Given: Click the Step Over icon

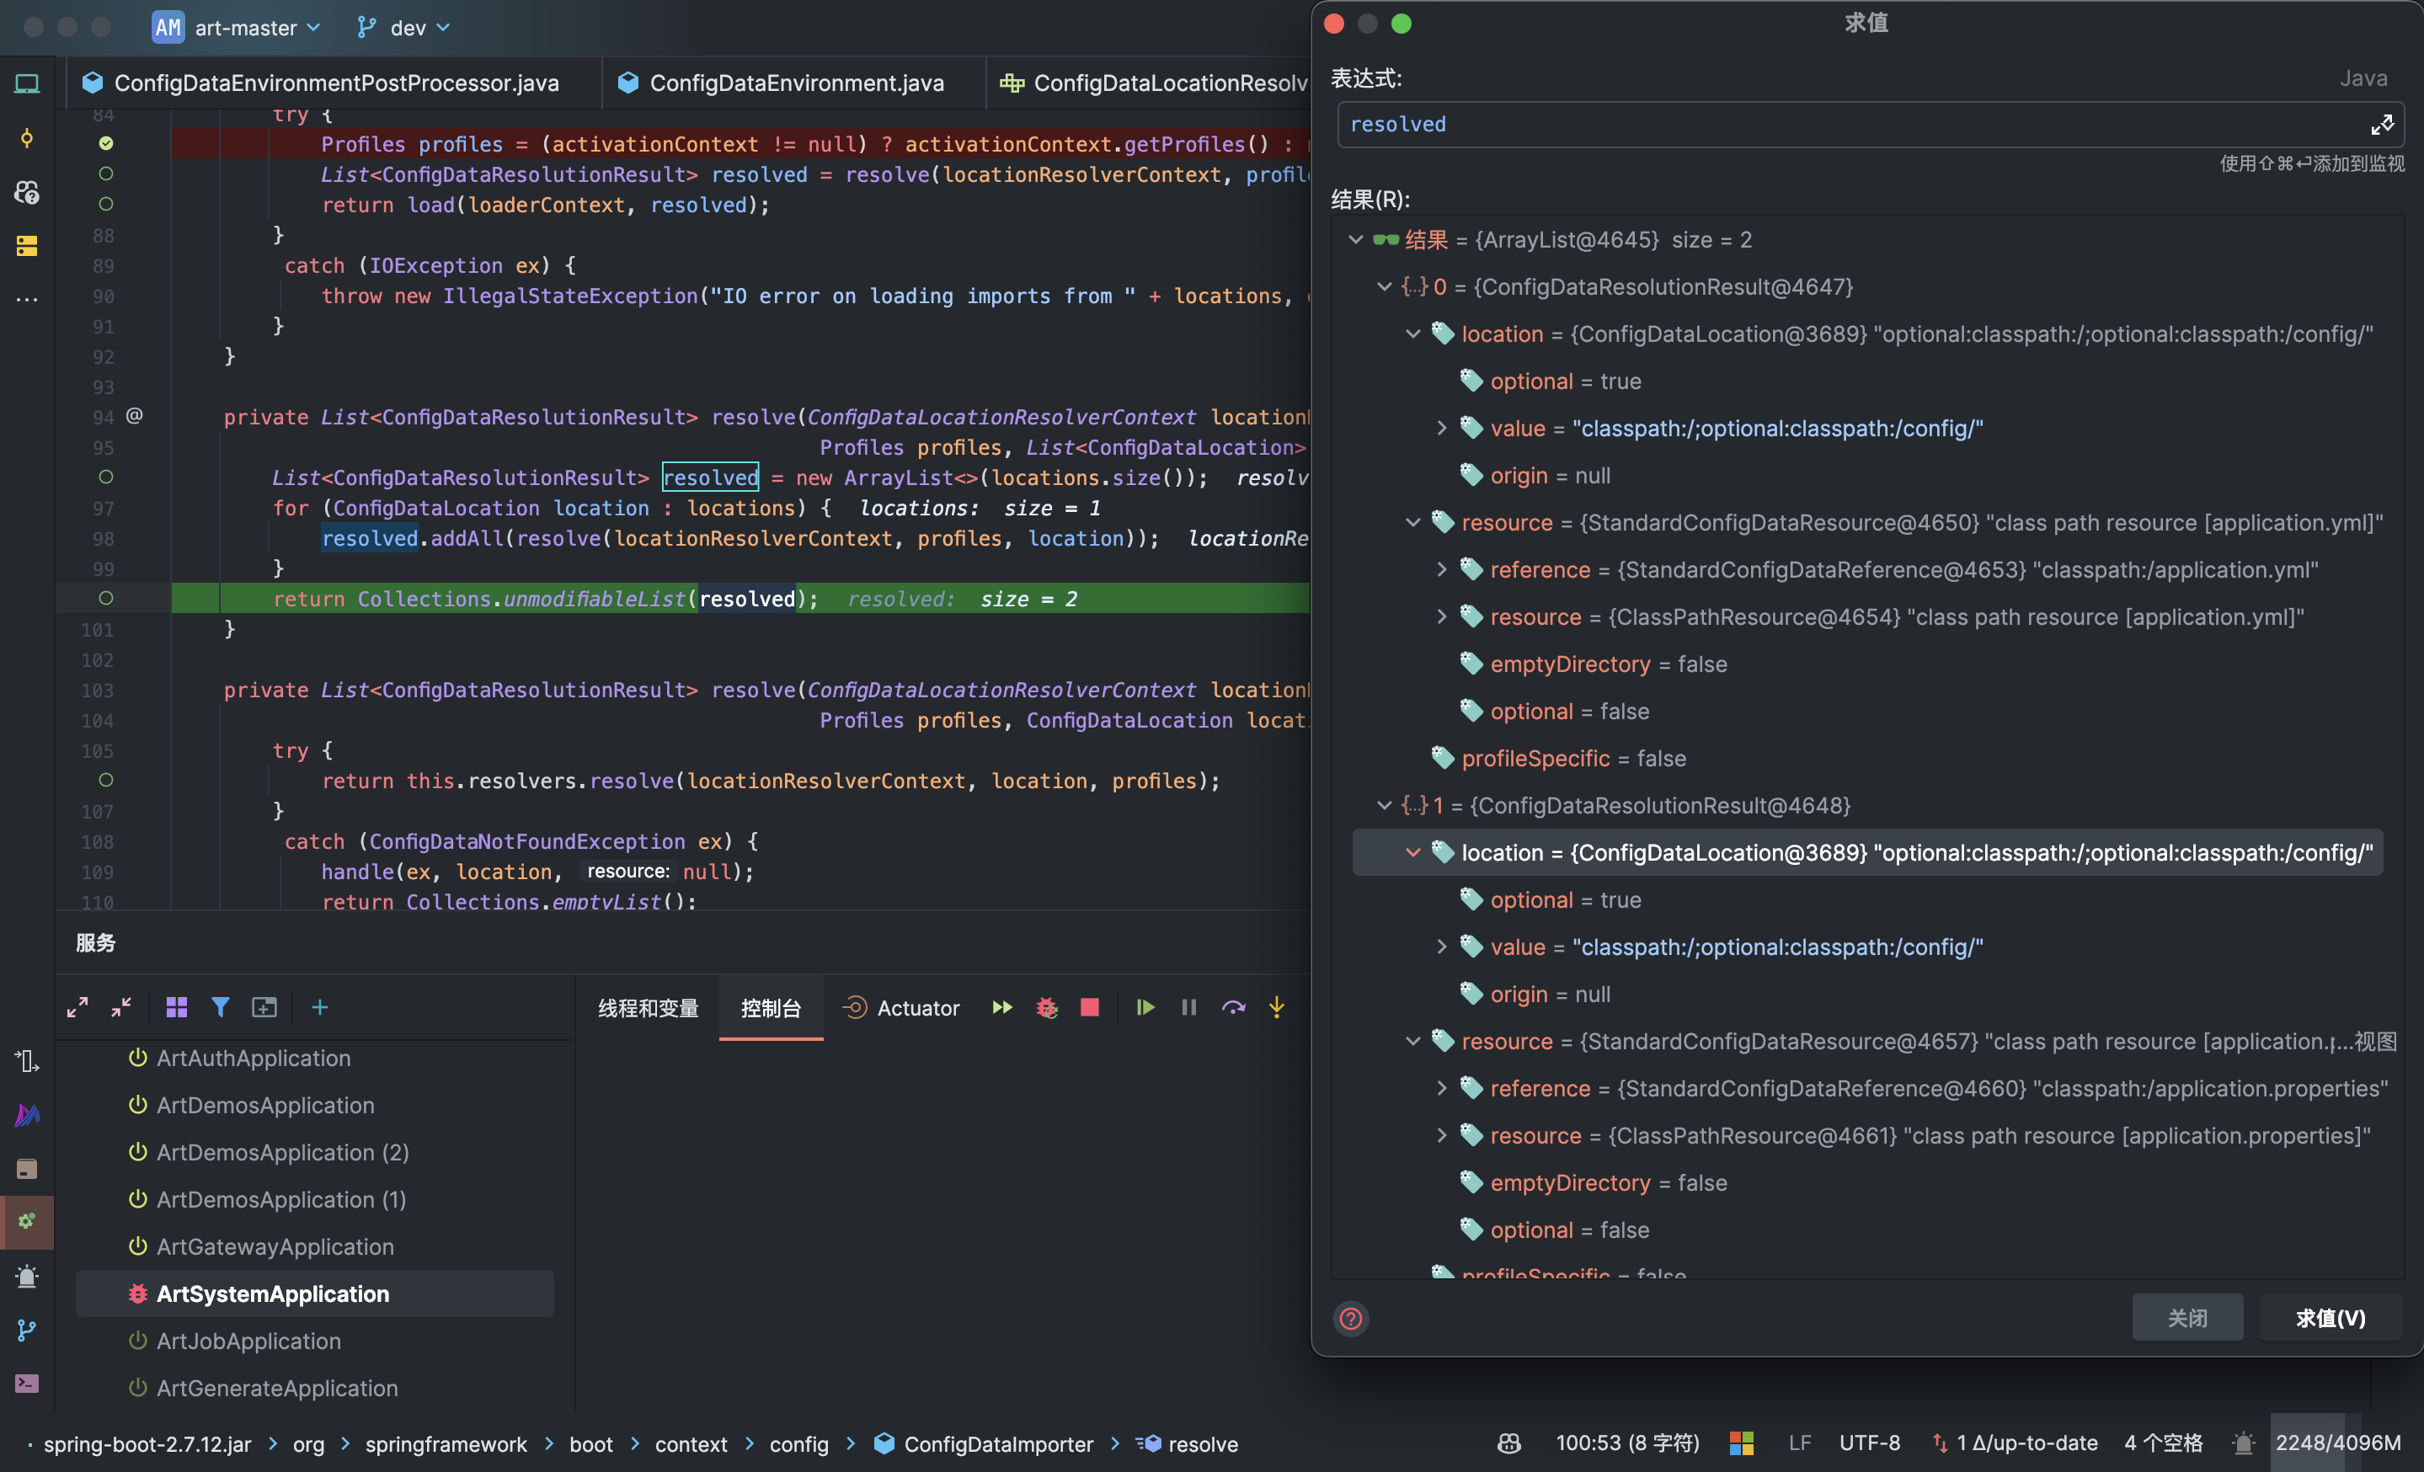Looking at the screenshot, I should [x=1233, y=1007].
